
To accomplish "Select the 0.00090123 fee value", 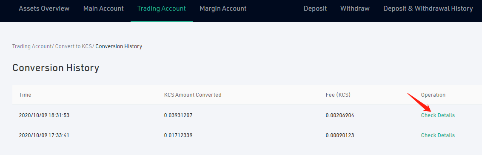I will [340, 135].
